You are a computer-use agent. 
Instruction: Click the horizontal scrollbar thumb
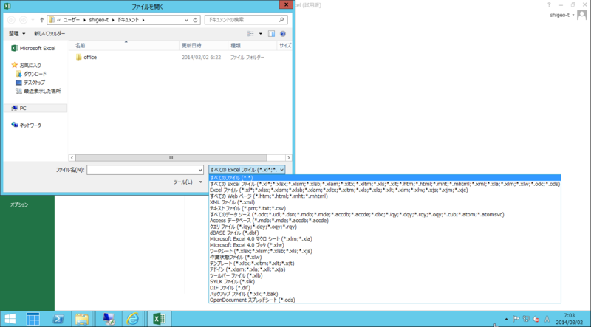(x=171, y=158)
